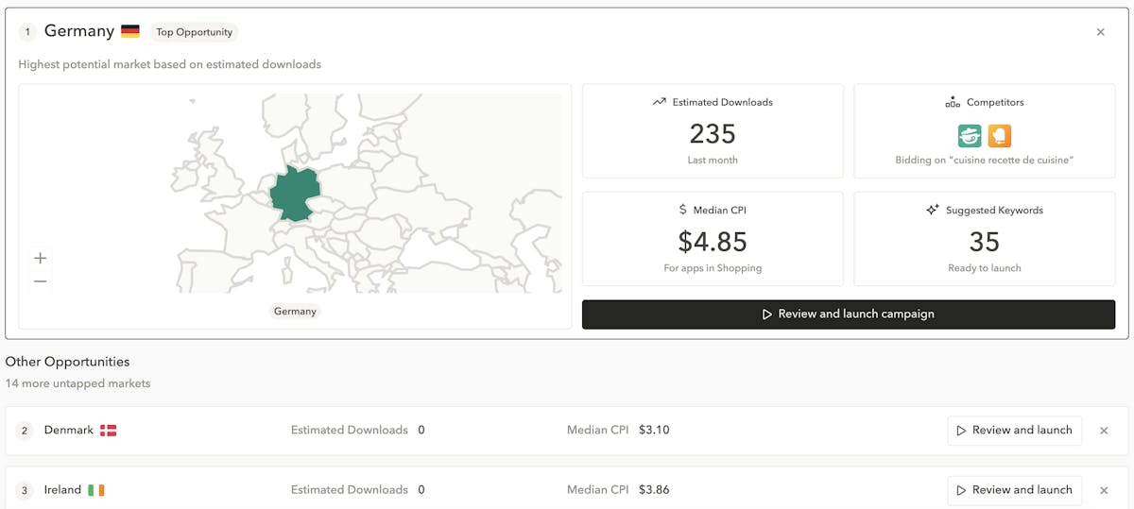Click Review and launch campaign button
This screenshot has height=509, width=1134.
848,314
